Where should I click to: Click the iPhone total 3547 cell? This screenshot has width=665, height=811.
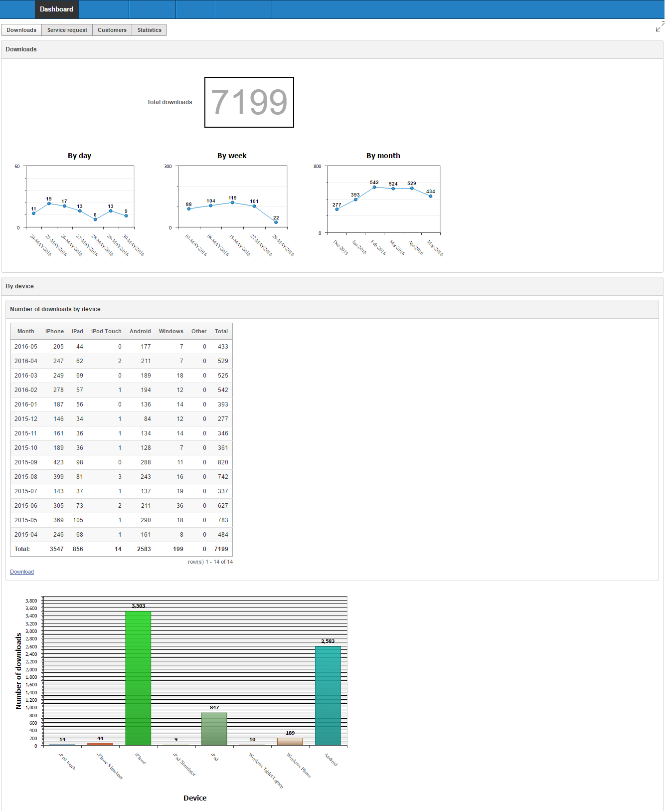pyautogui.click(x=57, y=549)
